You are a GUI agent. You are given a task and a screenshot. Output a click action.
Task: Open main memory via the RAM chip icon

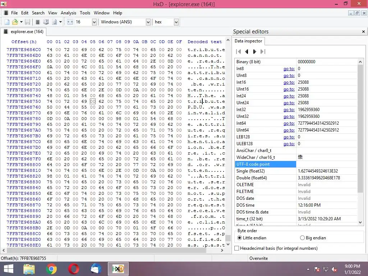[x=37, y=22]
